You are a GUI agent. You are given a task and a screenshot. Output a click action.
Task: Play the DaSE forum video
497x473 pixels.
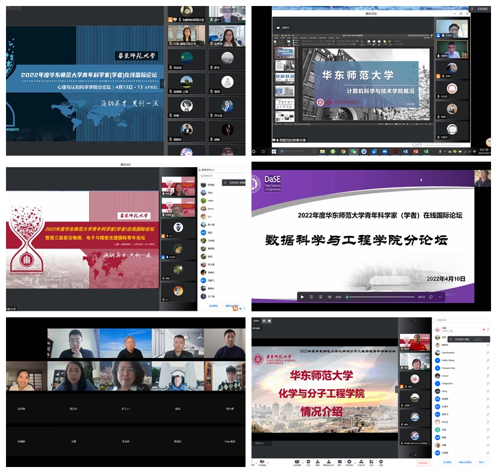(302, 297)
